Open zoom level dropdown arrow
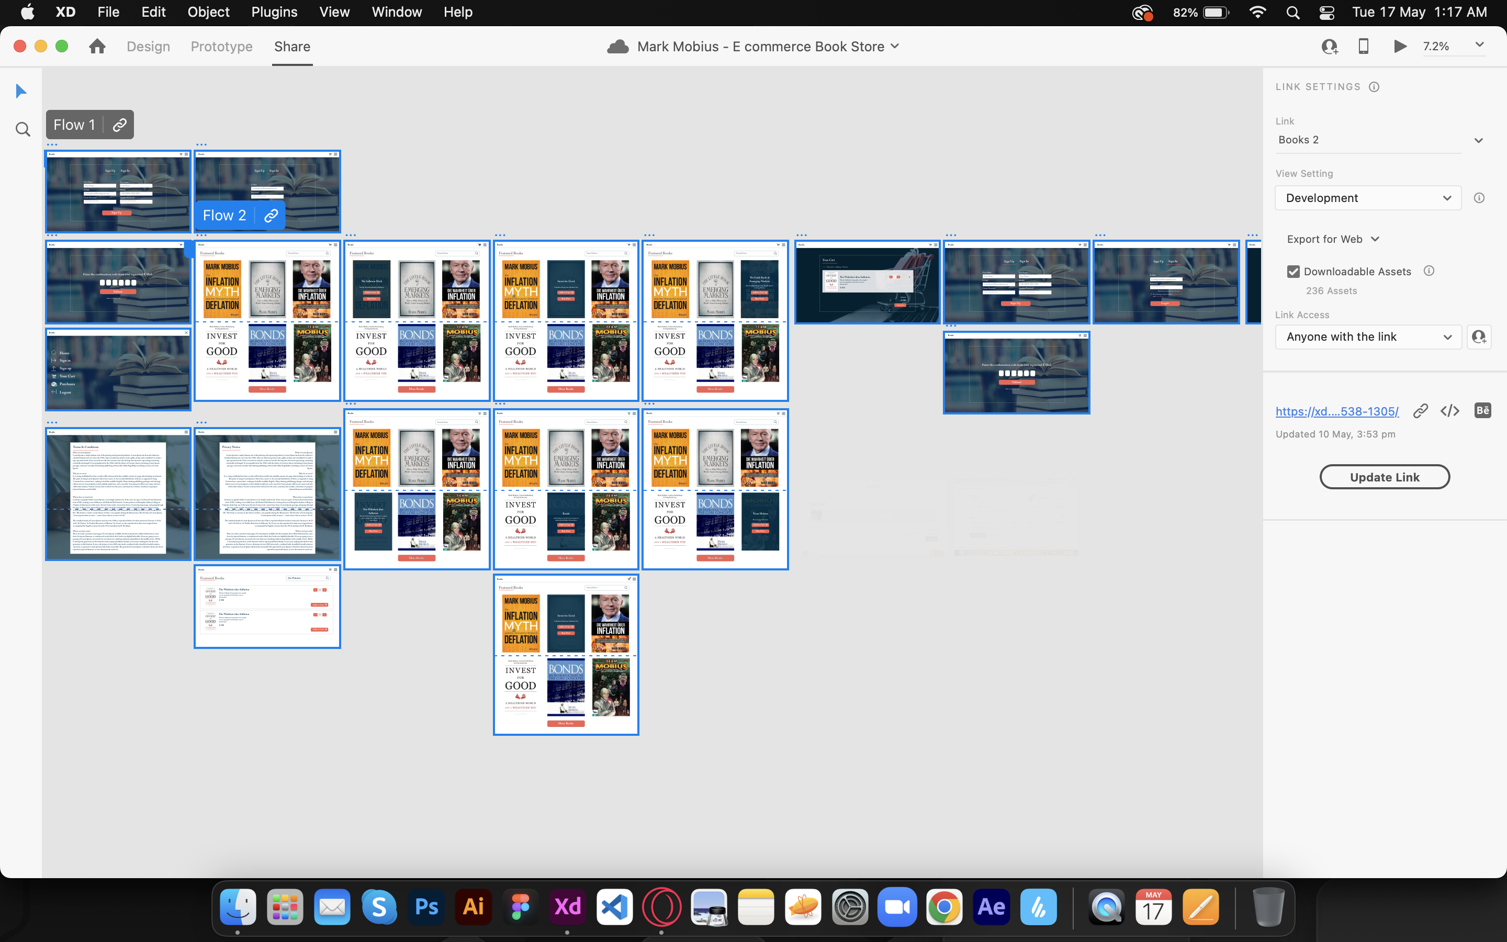1507x942 pixels. (x=1480, y=45)
